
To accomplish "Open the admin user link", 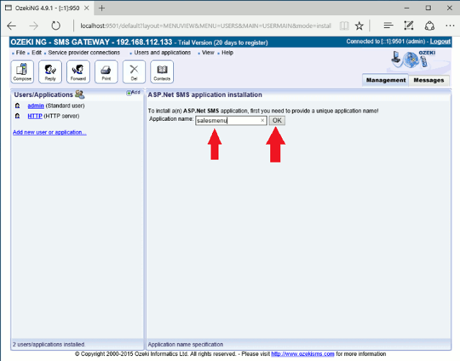I will [x=35, y=106].
